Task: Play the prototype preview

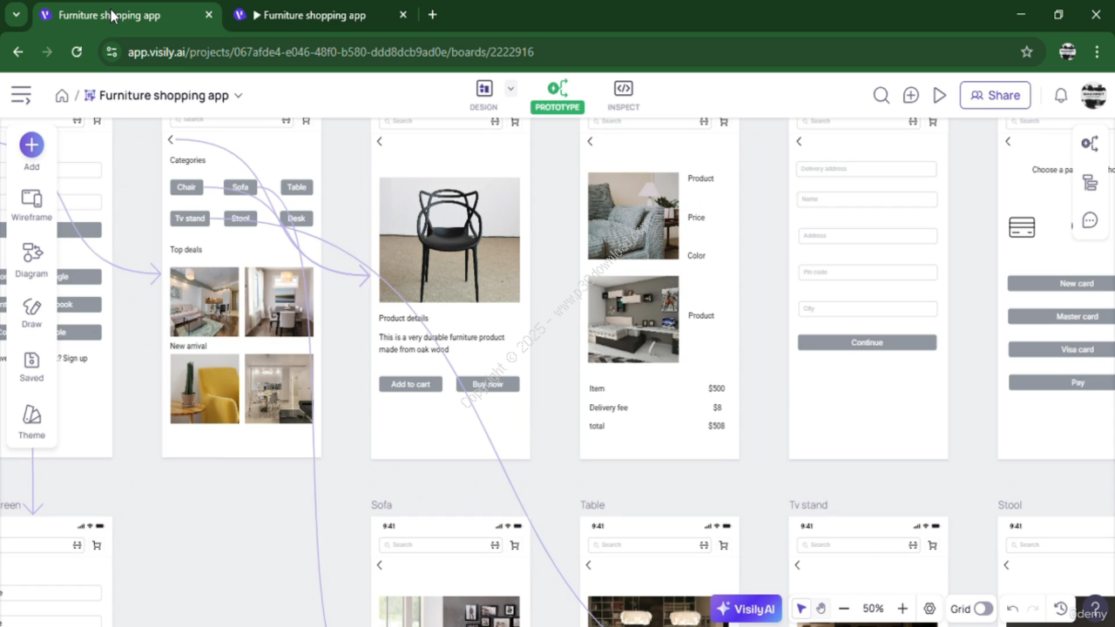Action: [939, 96]
